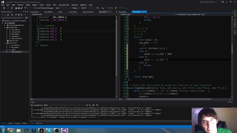Click the Windows Start button

(x=3, y=130)
